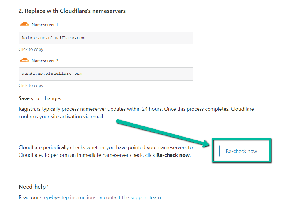
Task: Click the Cloudflare periodically checks paragraph
Action: click(105, 151)
